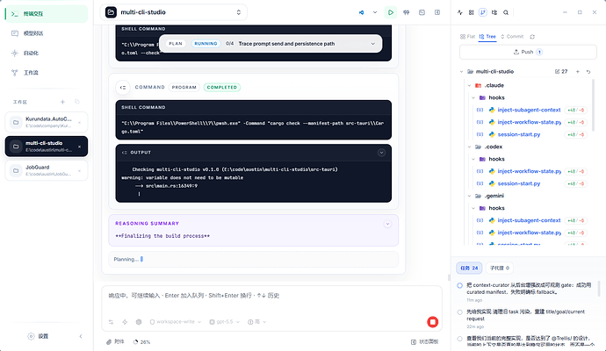Open in VS Code icon in toolbar
This screenshot has height=351, width=606.
[x=361, y=12]
